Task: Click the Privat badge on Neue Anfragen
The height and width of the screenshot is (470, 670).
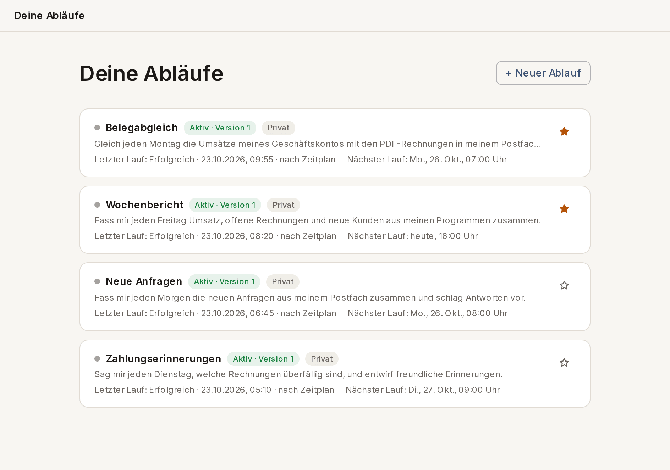Action: (x=283, y=282)
